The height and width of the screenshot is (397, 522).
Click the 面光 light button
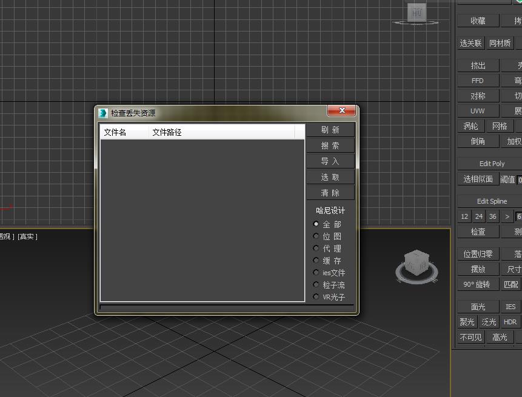pyautogui.click(x=478, y=307)
